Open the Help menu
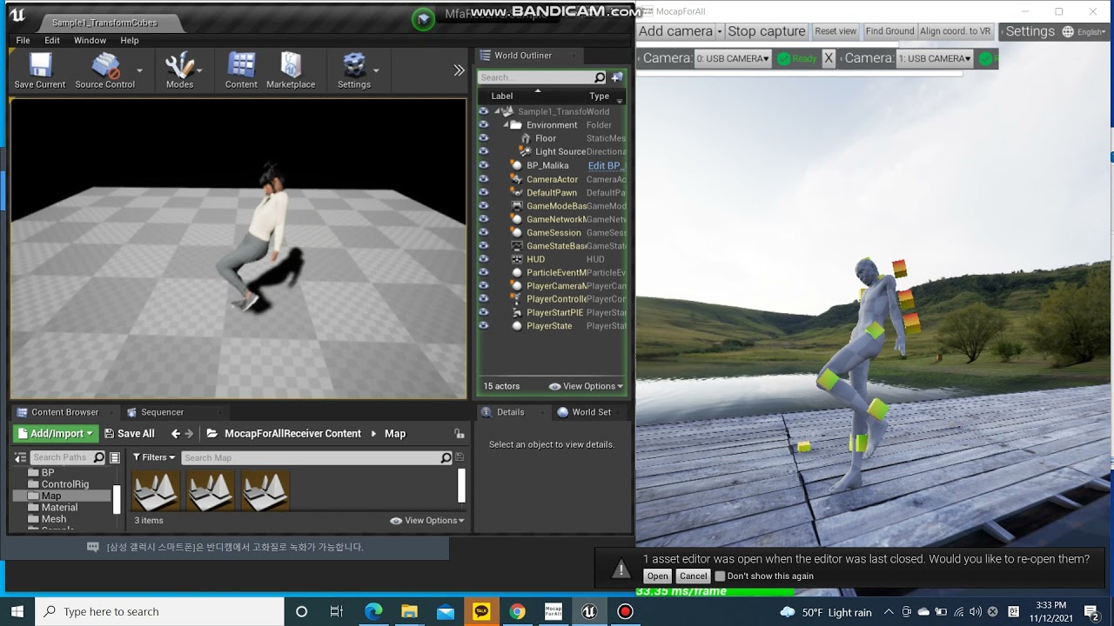Image resolution: width=1114 pixels, height=626 pixels. (x=130, y=40)
